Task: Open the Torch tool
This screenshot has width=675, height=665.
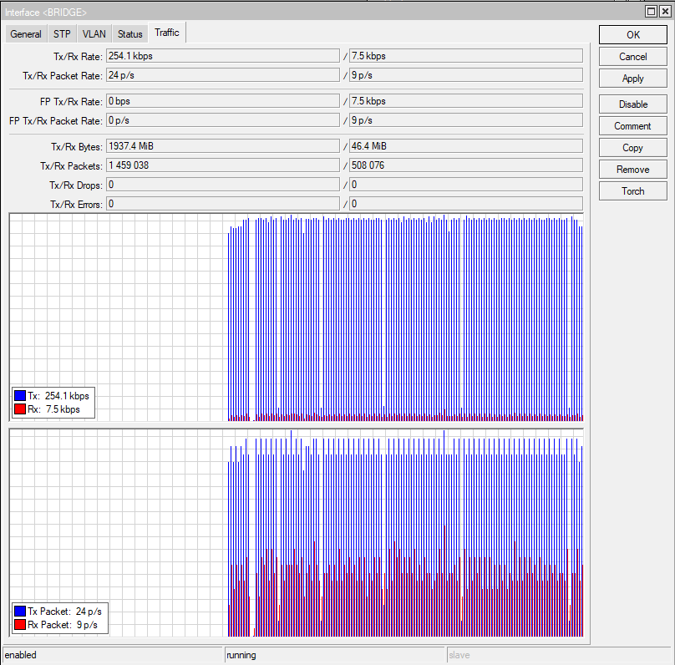Action: [632, 191]
